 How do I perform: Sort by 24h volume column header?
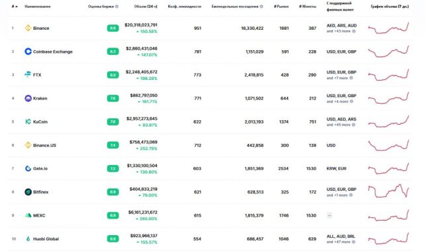pos(146,7)
